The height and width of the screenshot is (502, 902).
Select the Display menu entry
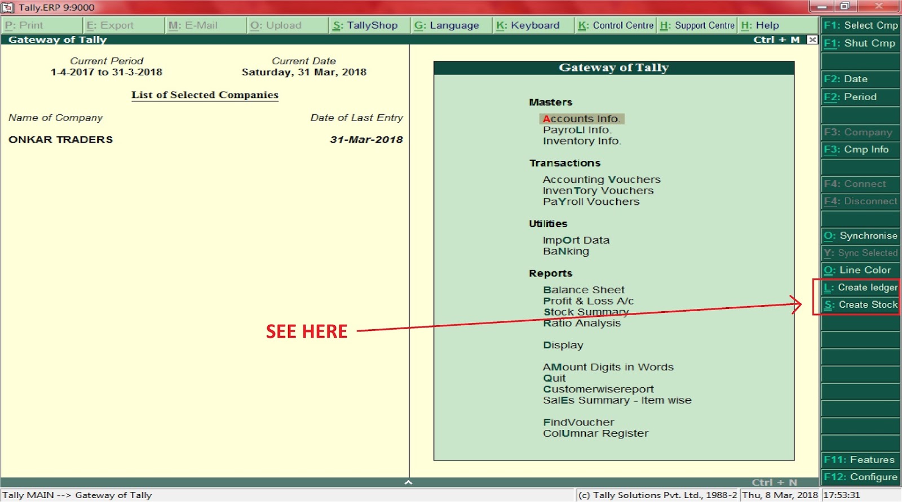(x=563, y=345)
